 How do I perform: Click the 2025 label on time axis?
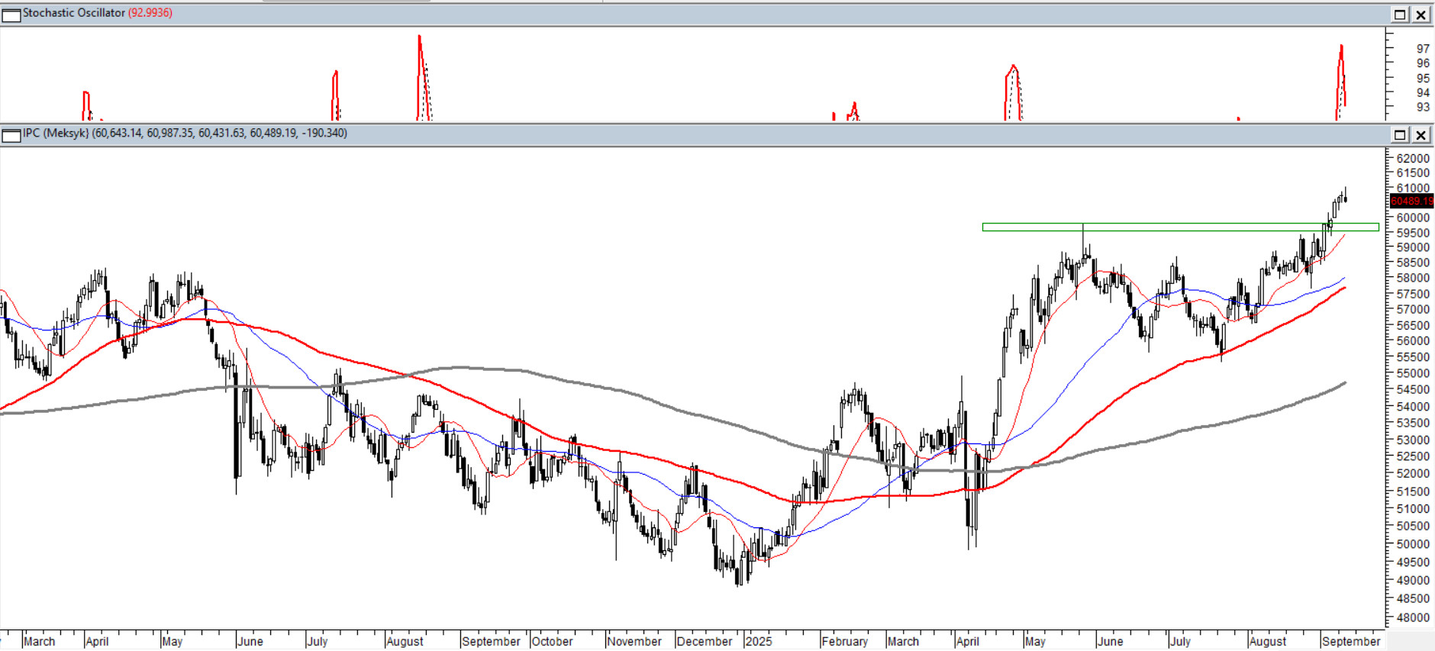coord(759,641)
